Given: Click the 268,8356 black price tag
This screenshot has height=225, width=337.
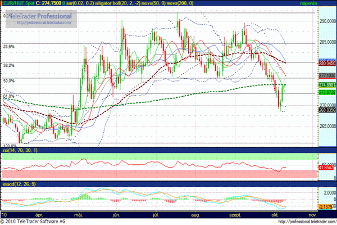Looking at the screenshot, I should point(326,110).
